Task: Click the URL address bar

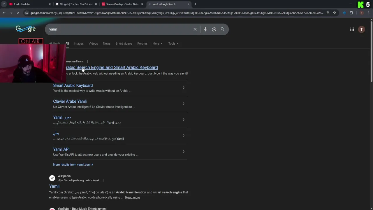Action: coord(177,13)
